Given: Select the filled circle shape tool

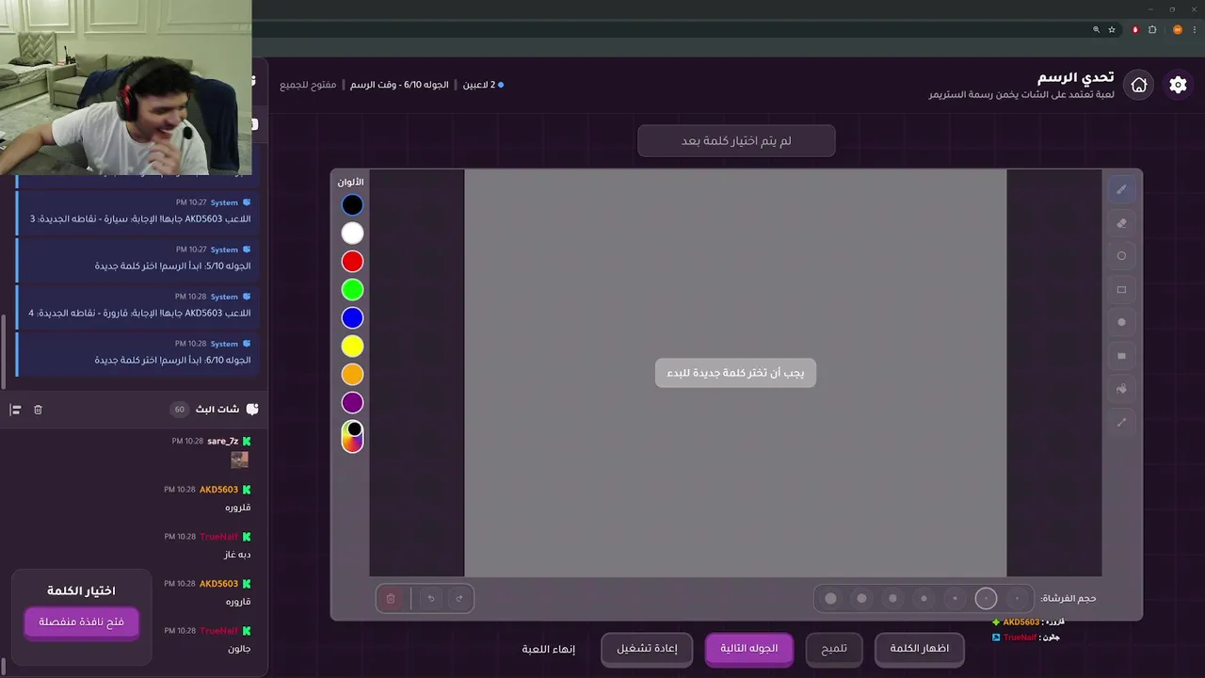Looking at the screenshot, I should pos(1121,322).
